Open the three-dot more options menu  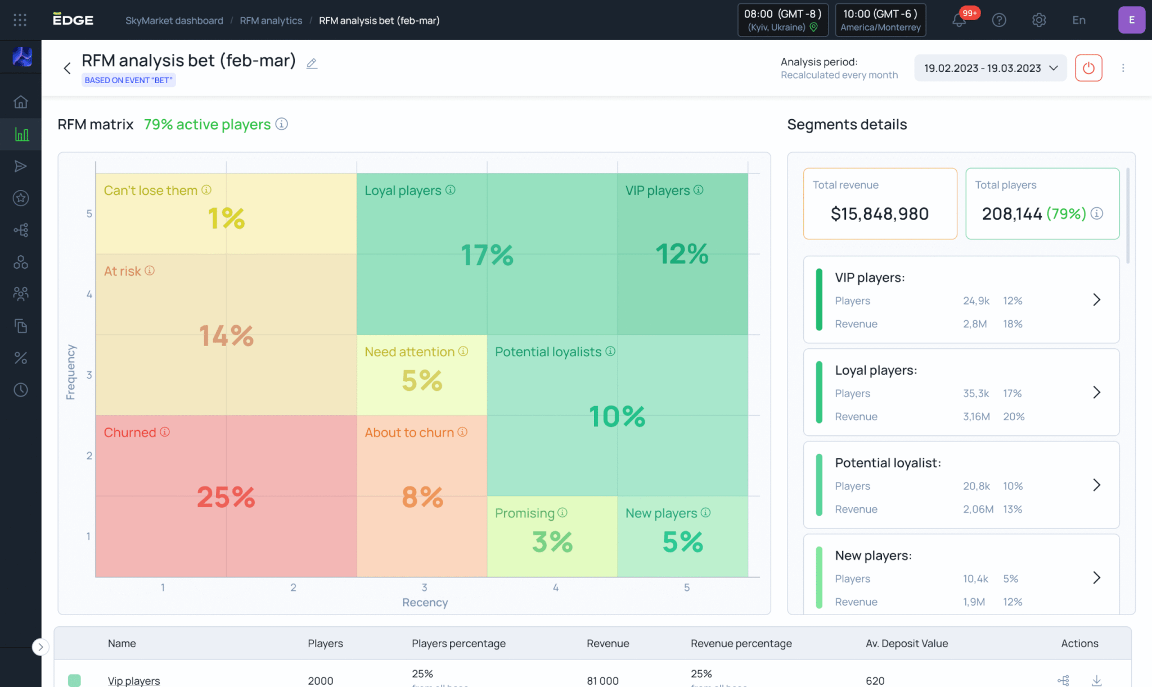pos(1123,68)
